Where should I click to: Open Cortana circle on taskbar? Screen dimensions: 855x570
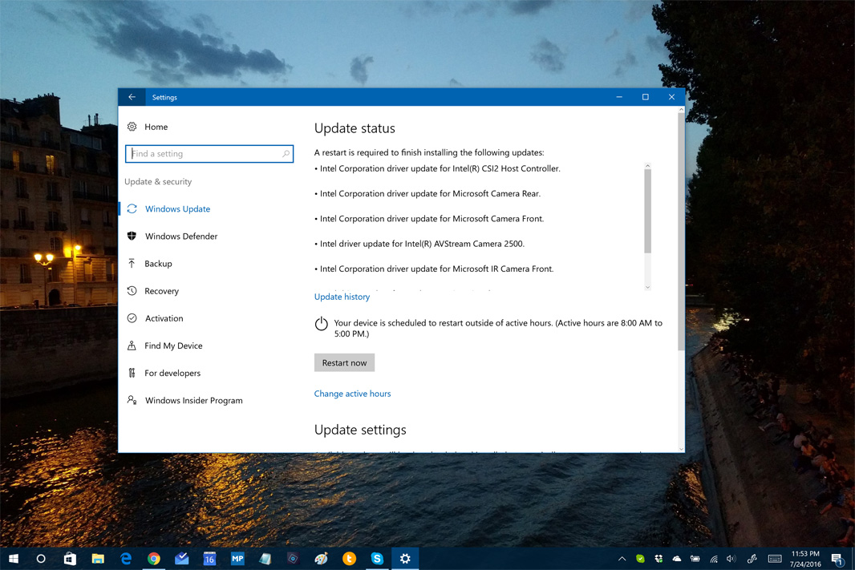pyautogui.click(x=41, y=559)
